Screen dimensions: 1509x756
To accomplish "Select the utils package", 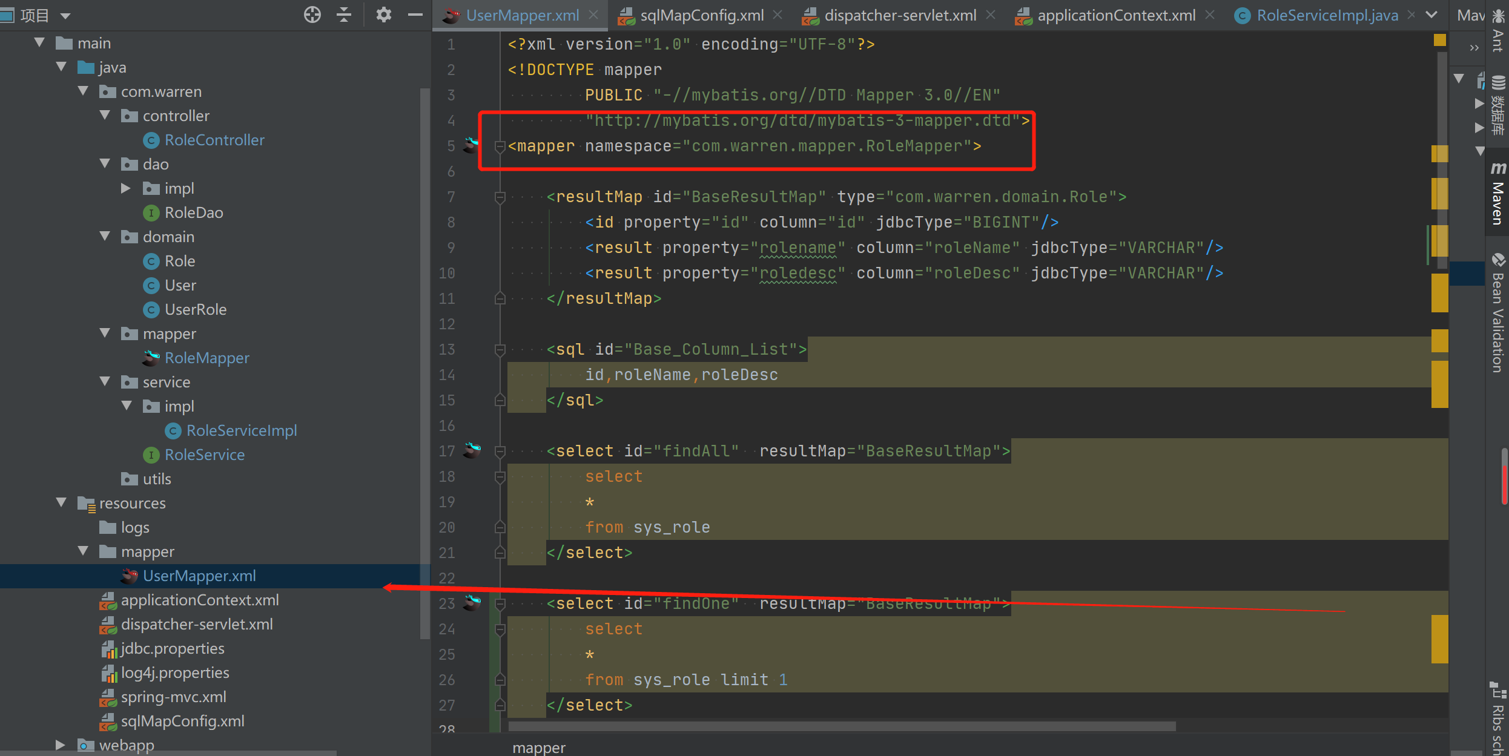I will (157, 479).
